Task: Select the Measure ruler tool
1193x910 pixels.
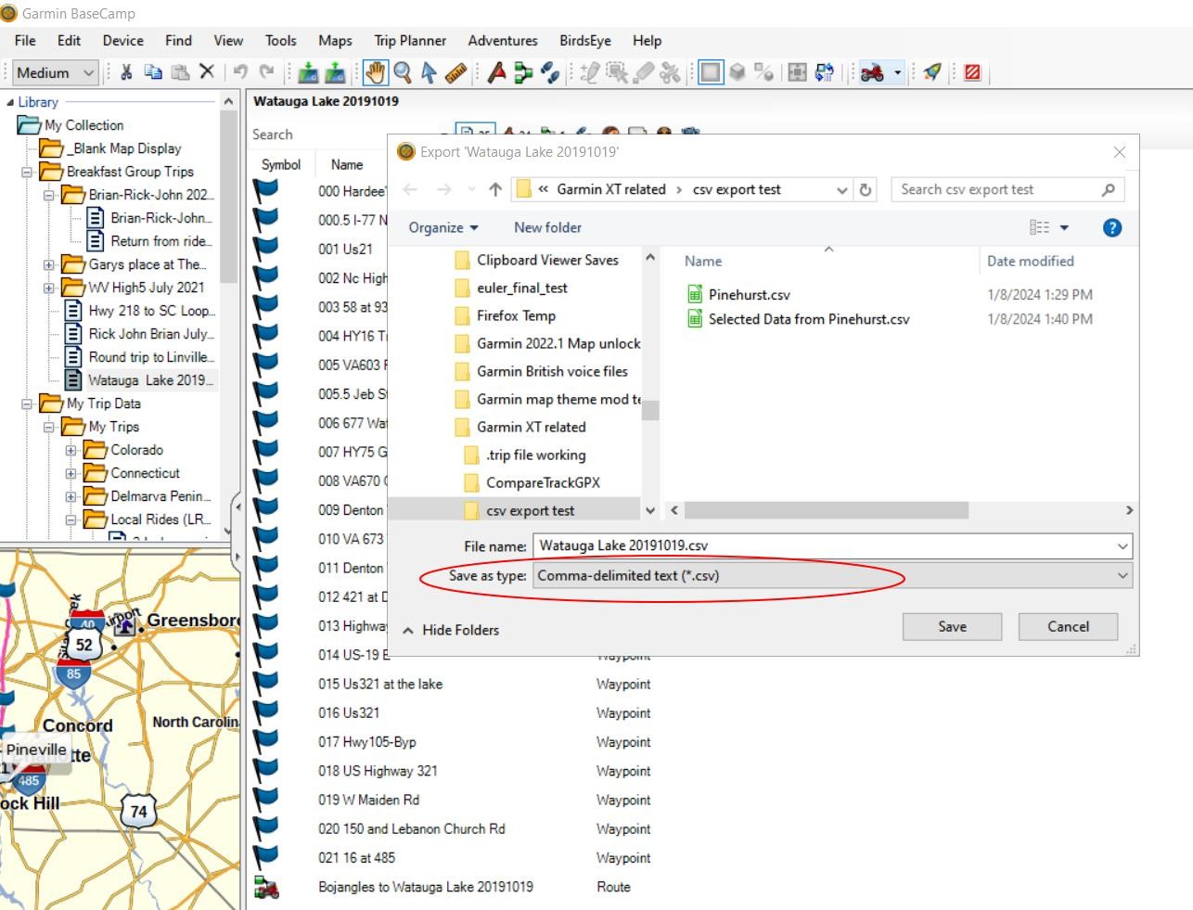Action: click(455, 72)
